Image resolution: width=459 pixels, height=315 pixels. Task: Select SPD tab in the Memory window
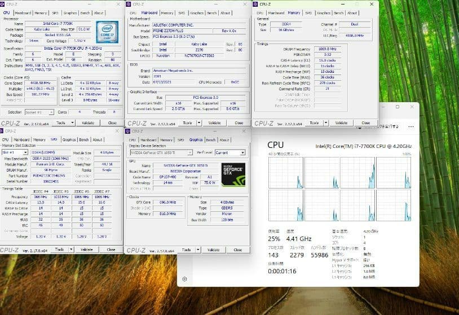point(308,13)
